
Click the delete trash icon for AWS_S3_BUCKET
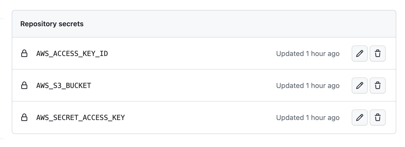(377, 85)
